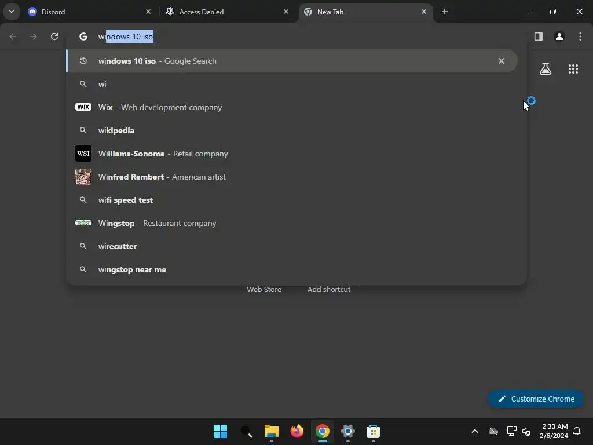Open Chrome Labs flask icon
Image resolution: width=593 pixels, height=445 pixels.
tap(546, 69)
